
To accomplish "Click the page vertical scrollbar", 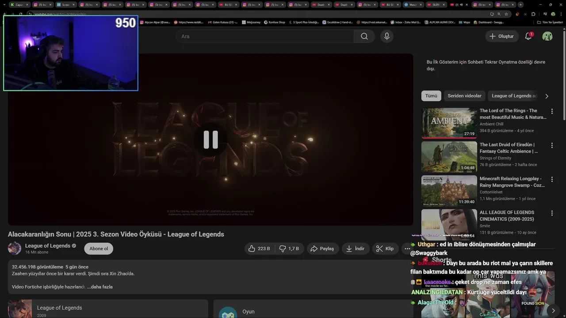I will (564, 75).
